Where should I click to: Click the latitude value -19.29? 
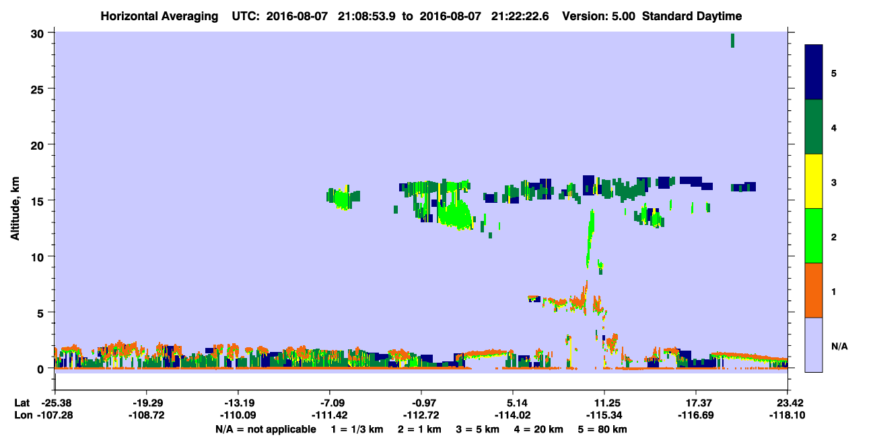[146, 403]
